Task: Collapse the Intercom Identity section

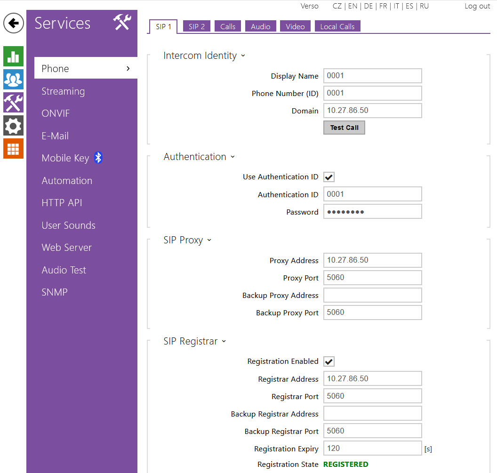Action: (243, 56)
